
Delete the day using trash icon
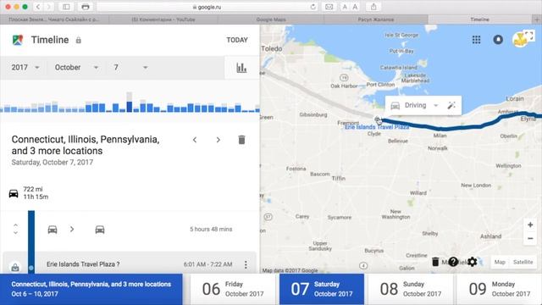[241, 140]
